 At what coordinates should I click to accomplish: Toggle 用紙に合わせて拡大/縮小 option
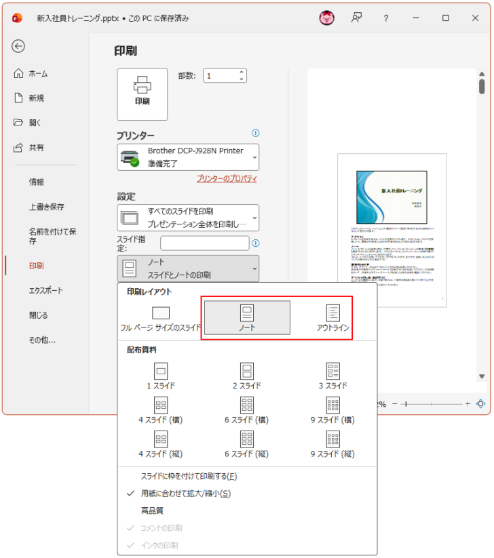pos(185,494)
